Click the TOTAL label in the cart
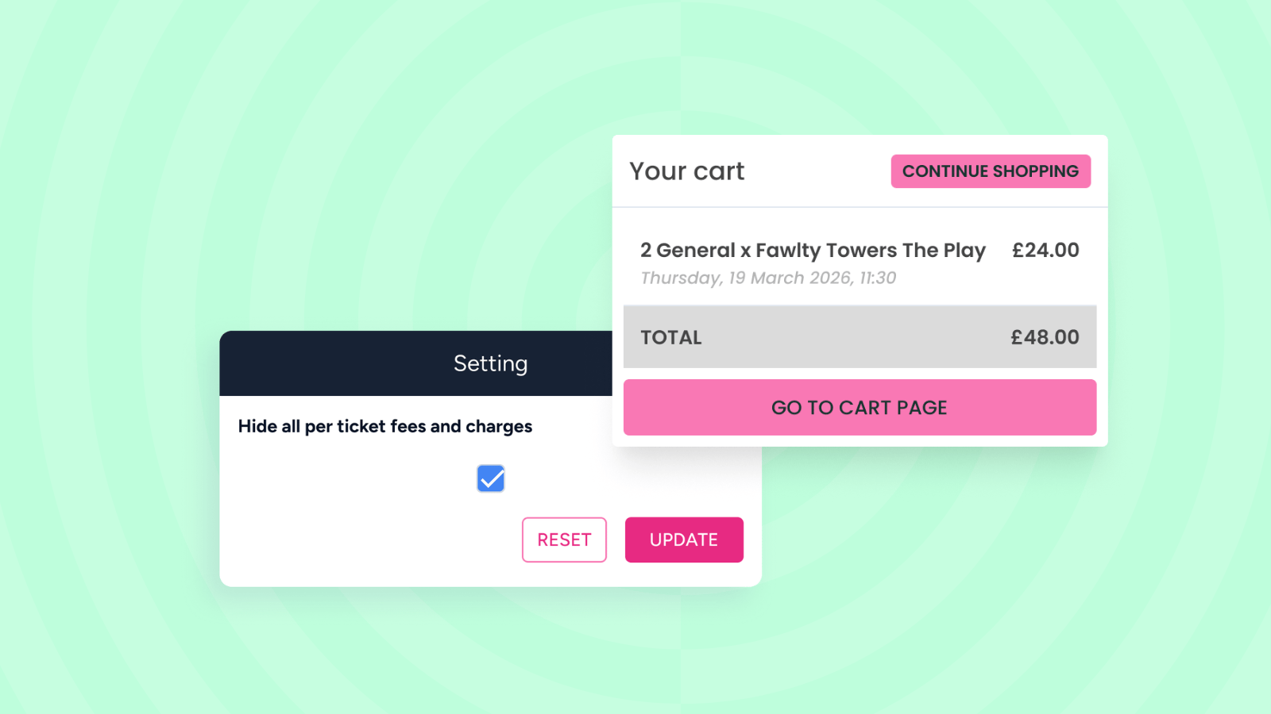 (671, 337)
